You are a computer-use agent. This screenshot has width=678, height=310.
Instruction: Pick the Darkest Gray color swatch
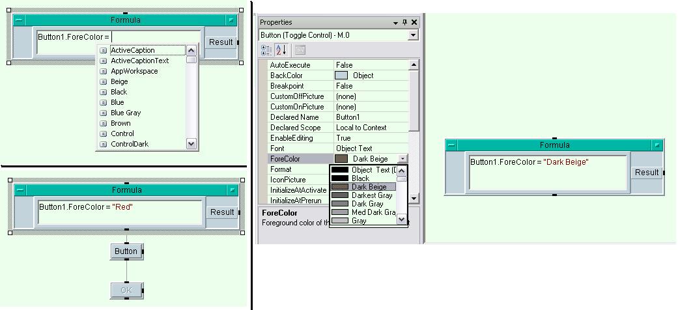point(340,195)
